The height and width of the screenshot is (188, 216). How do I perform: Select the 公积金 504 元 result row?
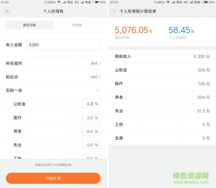coord(162,70)
